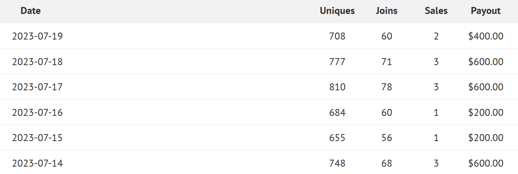The width and height of the screenshot is (518, 174).
Task: Click the Sales column header
Action: click(x=436, y=11)
